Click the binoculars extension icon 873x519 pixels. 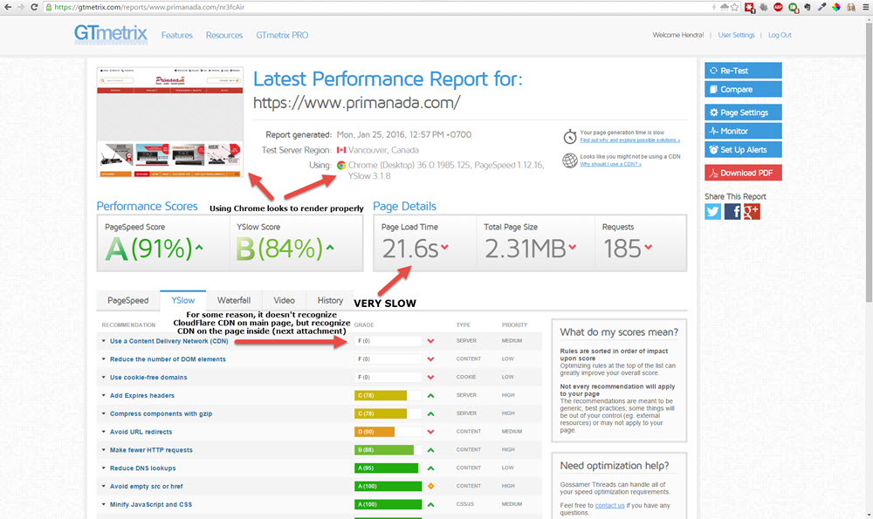click(850, 7)
